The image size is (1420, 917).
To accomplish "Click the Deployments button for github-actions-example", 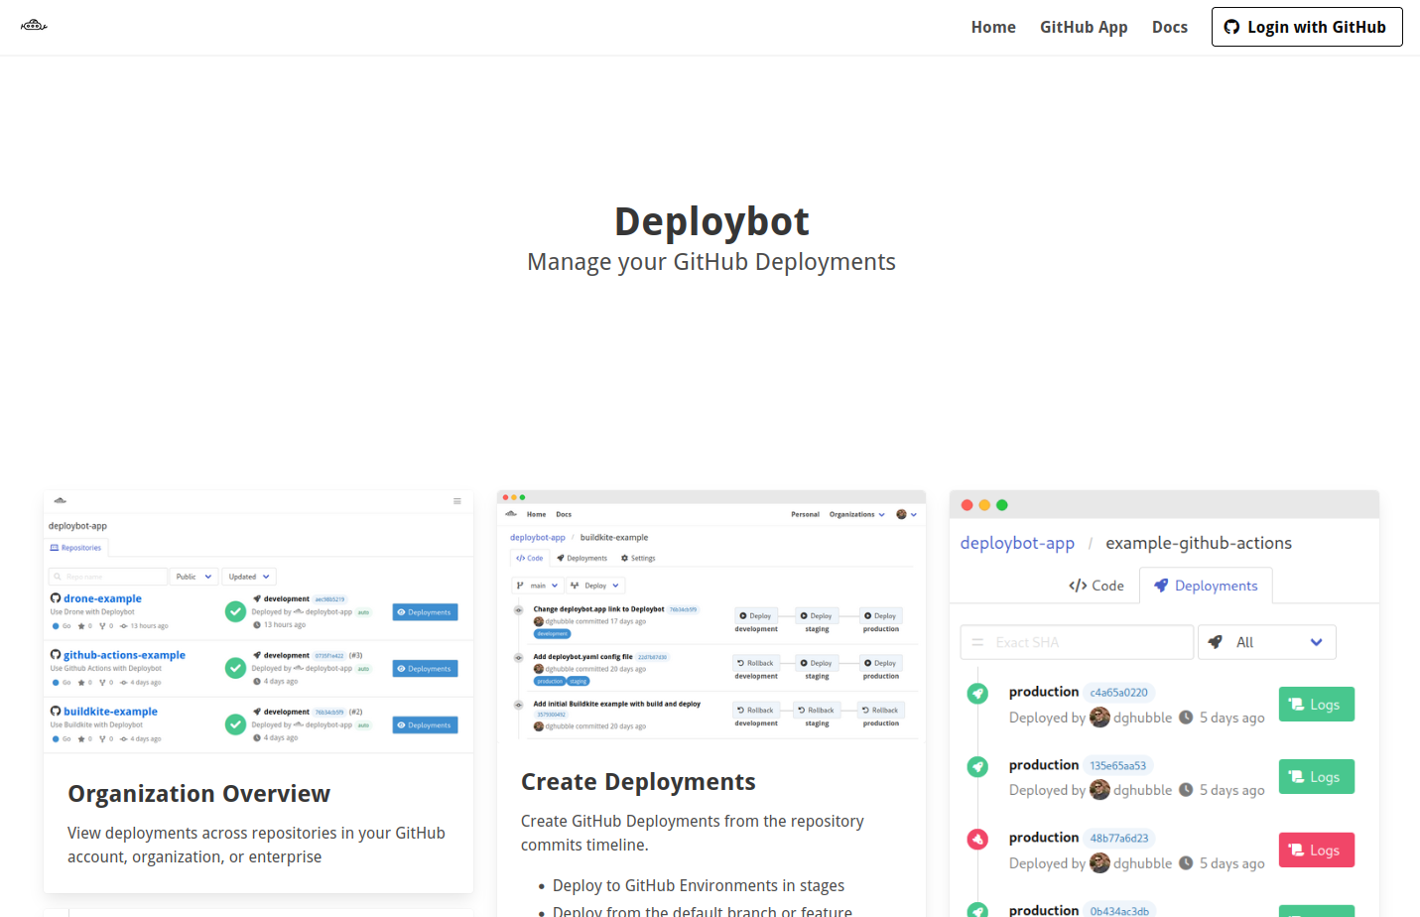I will (425, 669).
